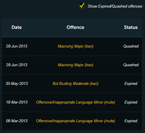This screenshot has height=133, width=145.
Task: Open the first Macroing Major (ban) offence
Action: pos(76,46)
